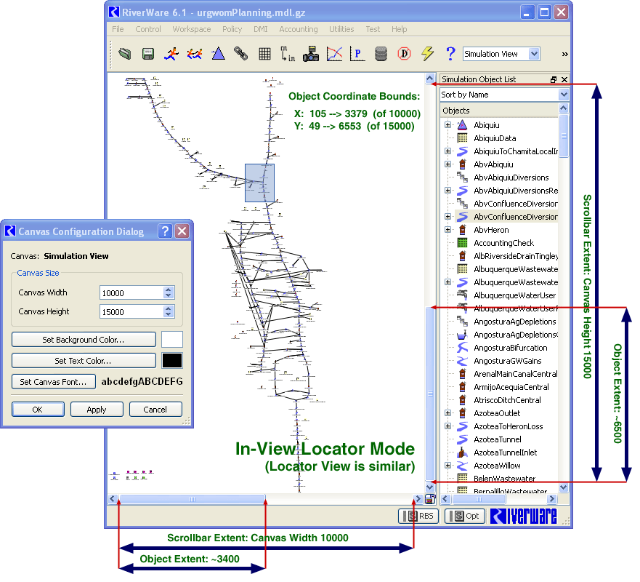
Task: Click the blue triangle object palette icon
Action: (219, 54)
